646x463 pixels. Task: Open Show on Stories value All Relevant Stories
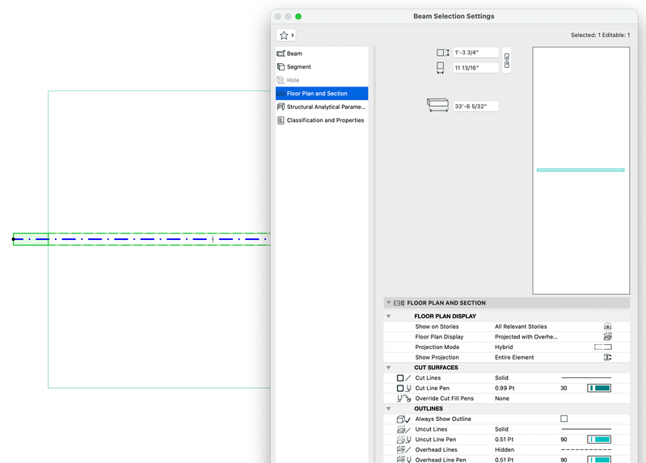(x=521, y=326)
